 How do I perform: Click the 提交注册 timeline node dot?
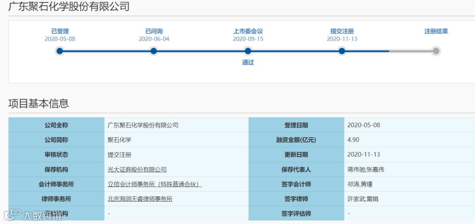(342, 51)
